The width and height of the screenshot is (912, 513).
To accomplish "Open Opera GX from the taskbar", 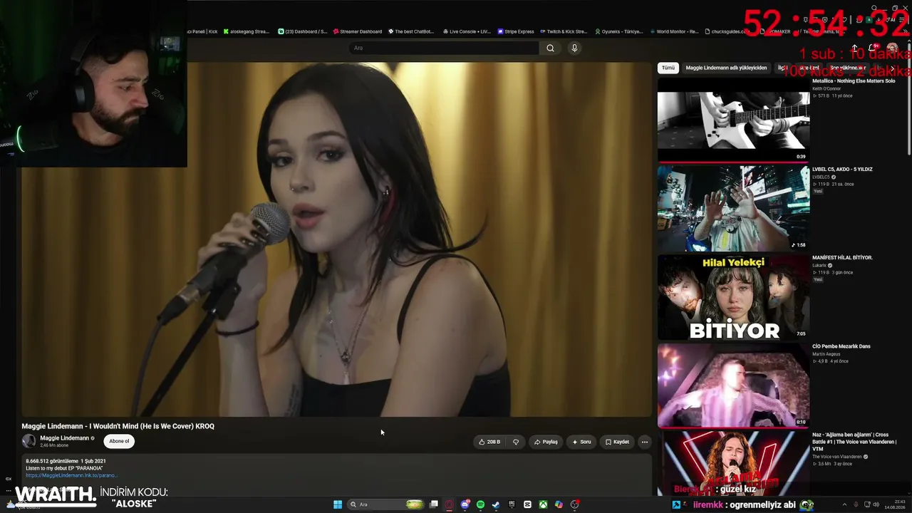I will click(450, 504).
